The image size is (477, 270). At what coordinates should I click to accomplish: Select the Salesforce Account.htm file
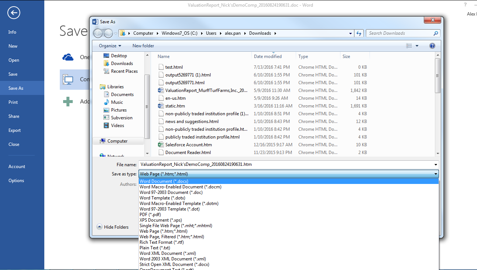[x=188, y=145]
